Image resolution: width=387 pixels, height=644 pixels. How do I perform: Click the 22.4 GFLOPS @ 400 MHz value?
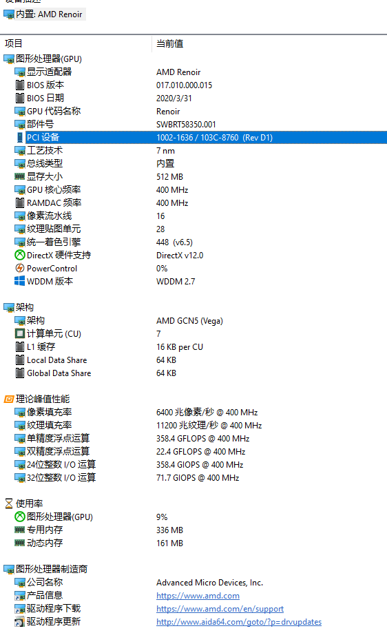201,452
